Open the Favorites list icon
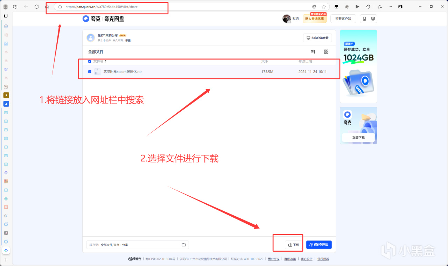The image size is (448, 266). pyautogui.click(x=380, y=7)
